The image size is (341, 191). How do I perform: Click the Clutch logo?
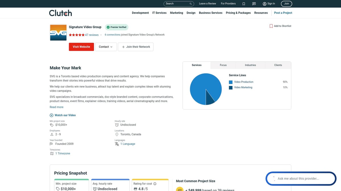(61, 13)
